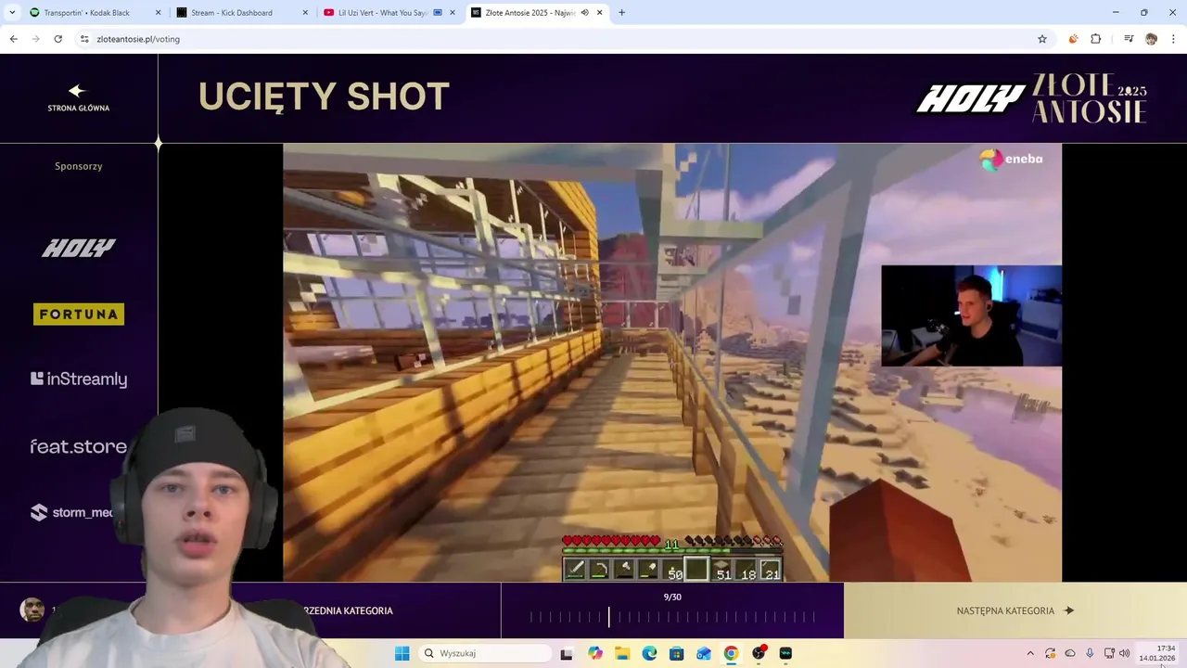1187x668 pixels.
Task: Close the Transportin' Kodak Black tab
Action: coord(158,13)
